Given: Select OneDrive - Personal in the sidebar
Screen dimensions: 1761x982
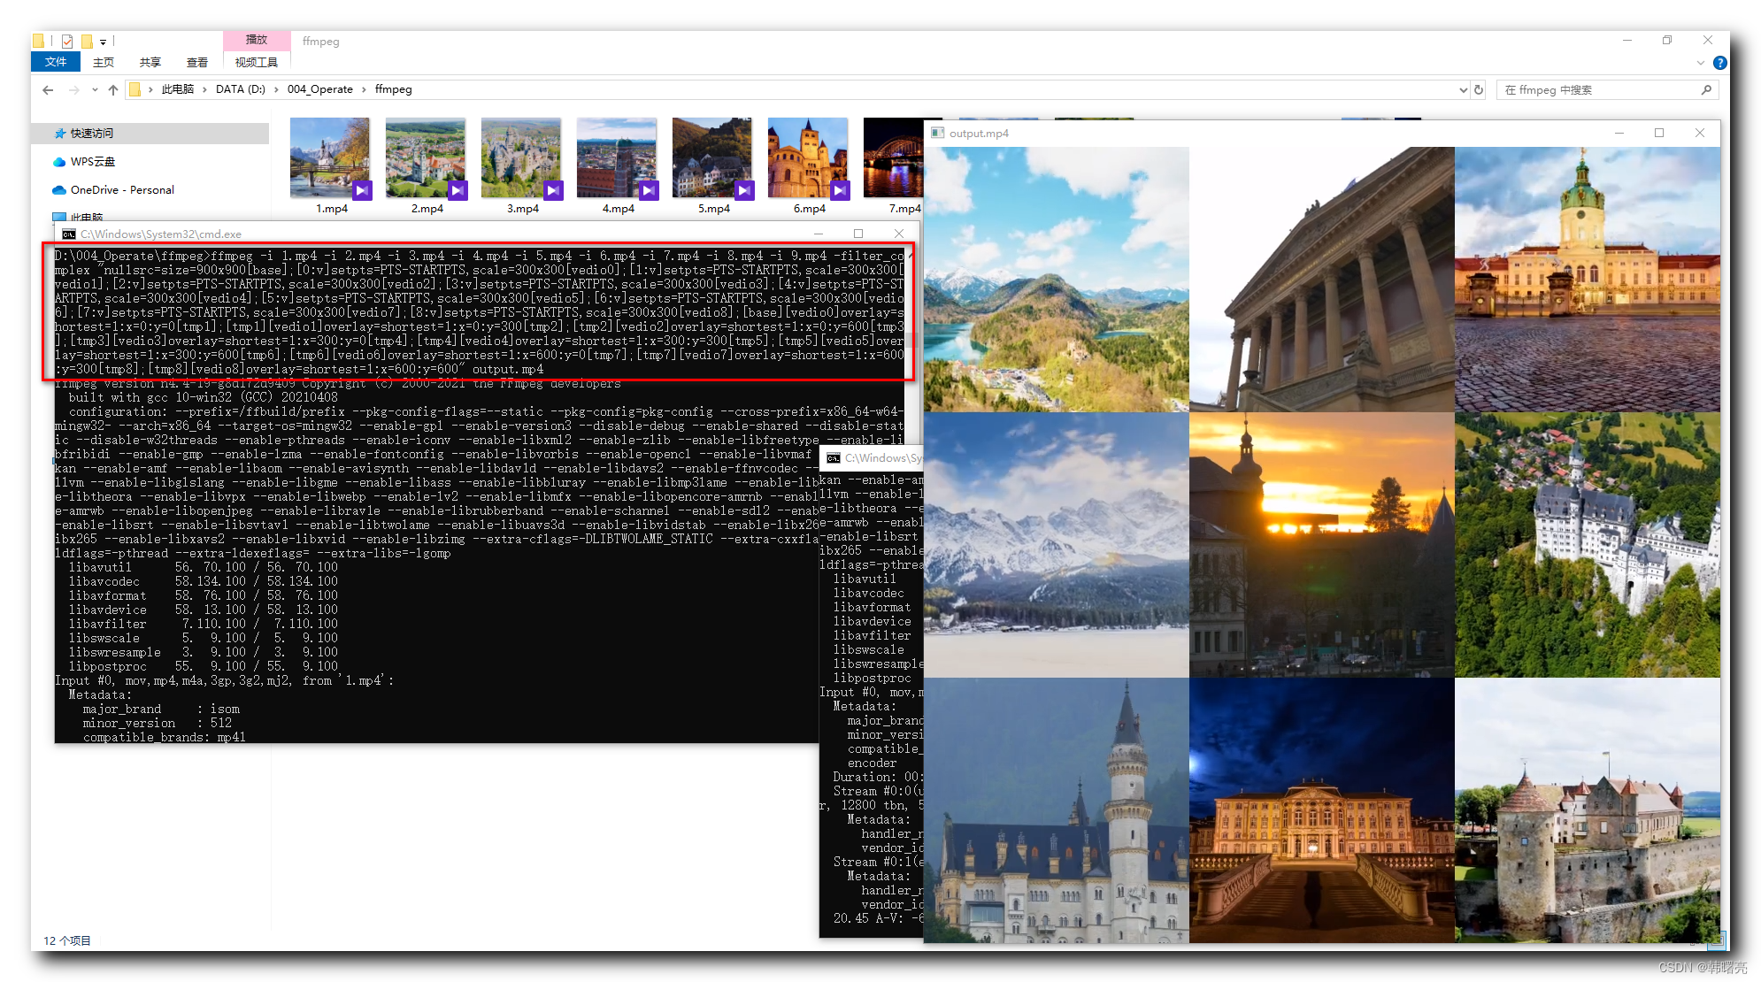Looking at the screenshot, I should [x=120, y=189].
